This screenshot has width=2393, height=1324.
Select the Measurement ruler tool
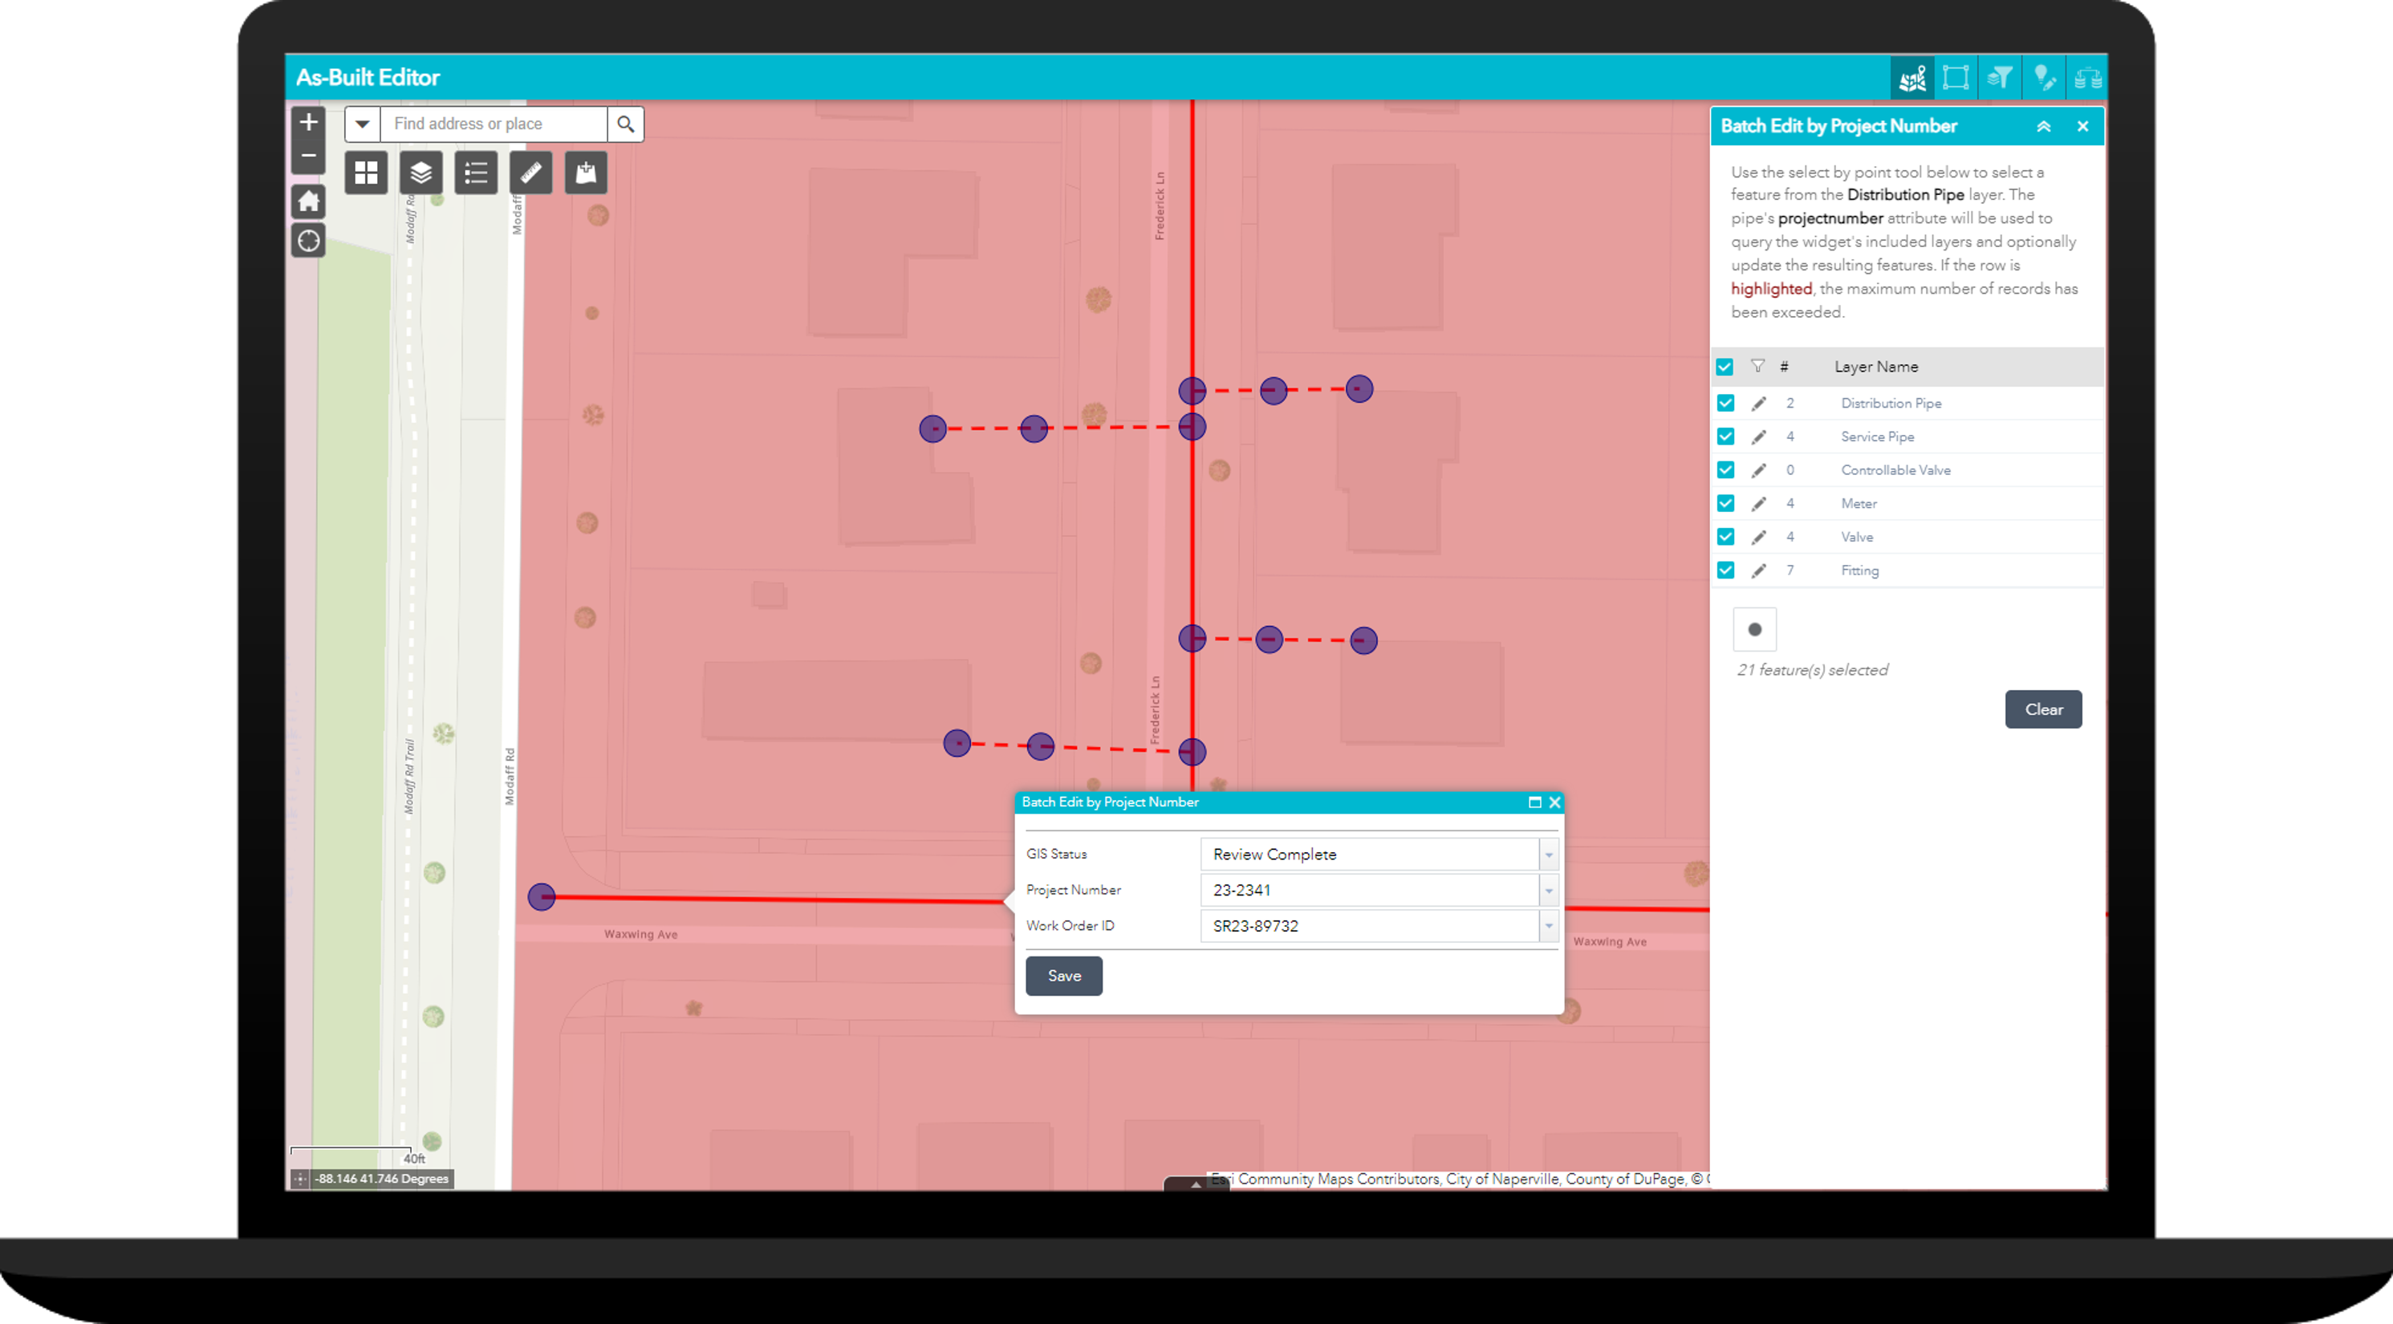[530, 172]
